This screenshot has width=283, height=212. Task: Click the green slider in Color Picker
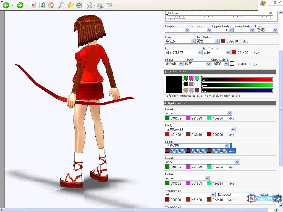click(237, 85)
